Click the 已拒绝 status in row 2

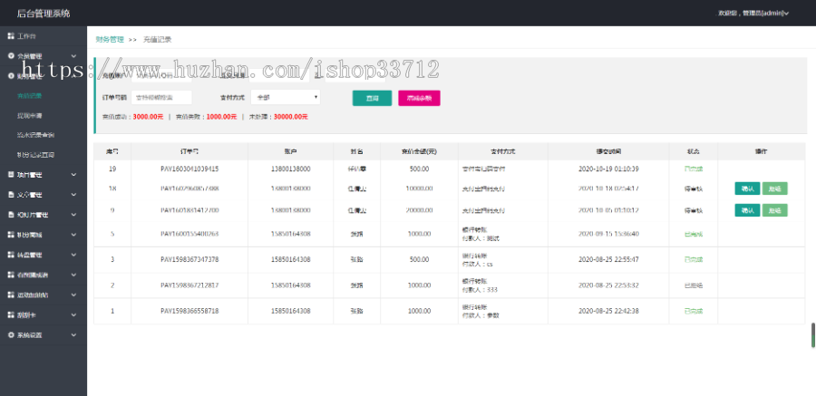coord(694,285)
